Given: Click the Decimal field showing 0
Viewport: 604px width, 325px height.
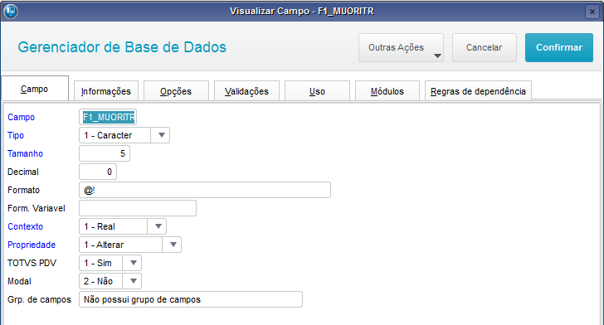Looking at the screenshot, I should [98, 172].
